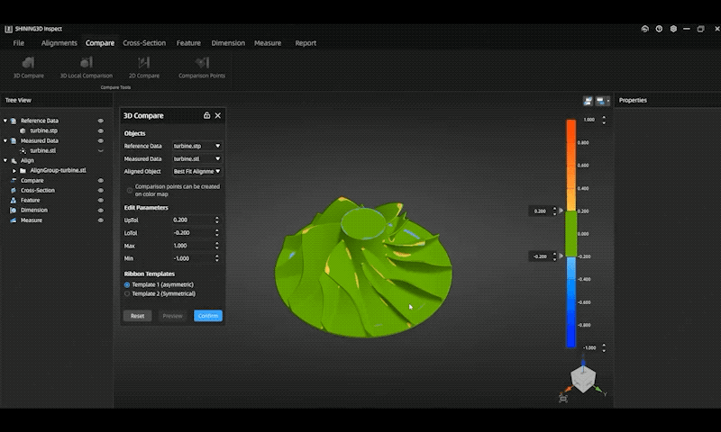Screen dimensions: 721x432
Task: Open the settings gear in title bar
Action: click(x=673, y=29)
